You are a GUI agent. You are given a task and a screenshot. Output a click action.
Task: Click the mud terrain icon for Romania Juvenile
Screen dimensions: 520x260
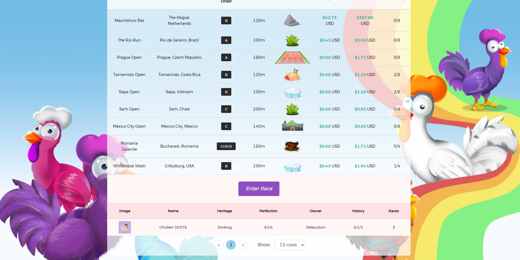click(292, 146)
